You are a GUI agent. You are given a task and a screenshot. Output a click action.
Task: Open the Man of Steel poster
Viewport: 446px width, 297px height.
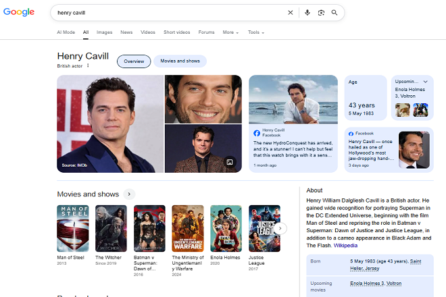73,229
